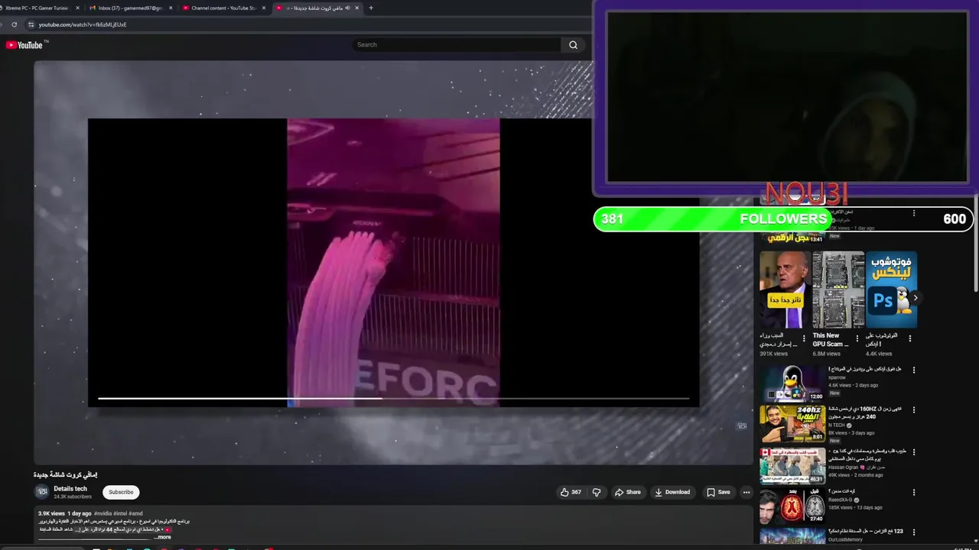Open This New GPU Scam Shorts thumbnail
This screenshot has width=979, height=550.
pos(838,290)
